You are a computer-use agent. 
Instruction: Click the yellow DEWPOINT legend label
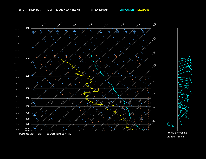(x=144, y=10)
